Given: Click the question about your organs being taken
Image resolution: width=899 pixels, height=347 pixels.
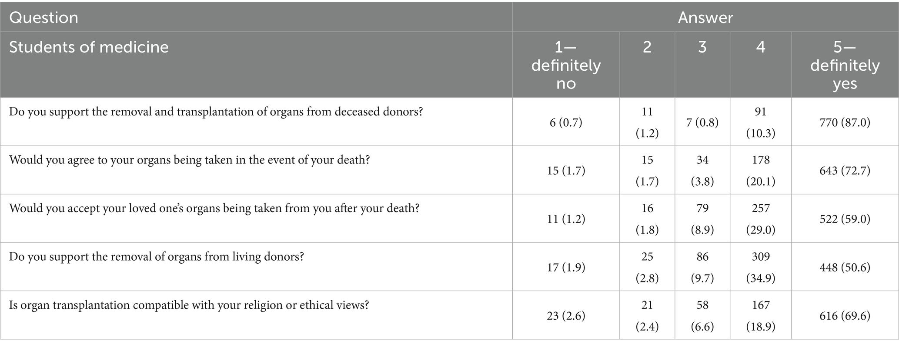Looking at the screenshot, I should [189, 160].
